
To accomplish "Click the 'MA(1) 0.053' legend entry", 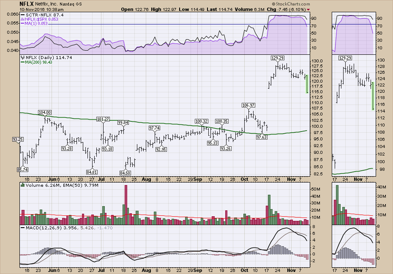I will coord(34,24).
